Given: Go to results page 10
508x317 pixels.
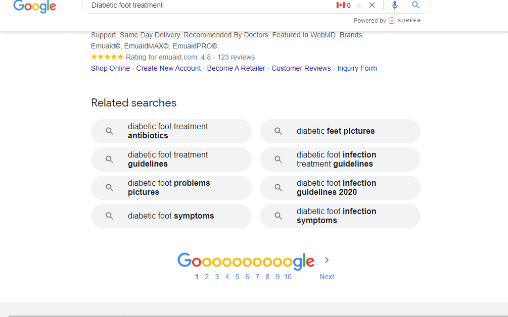Looking at the screenshot, I should click(x=288, y=277).
